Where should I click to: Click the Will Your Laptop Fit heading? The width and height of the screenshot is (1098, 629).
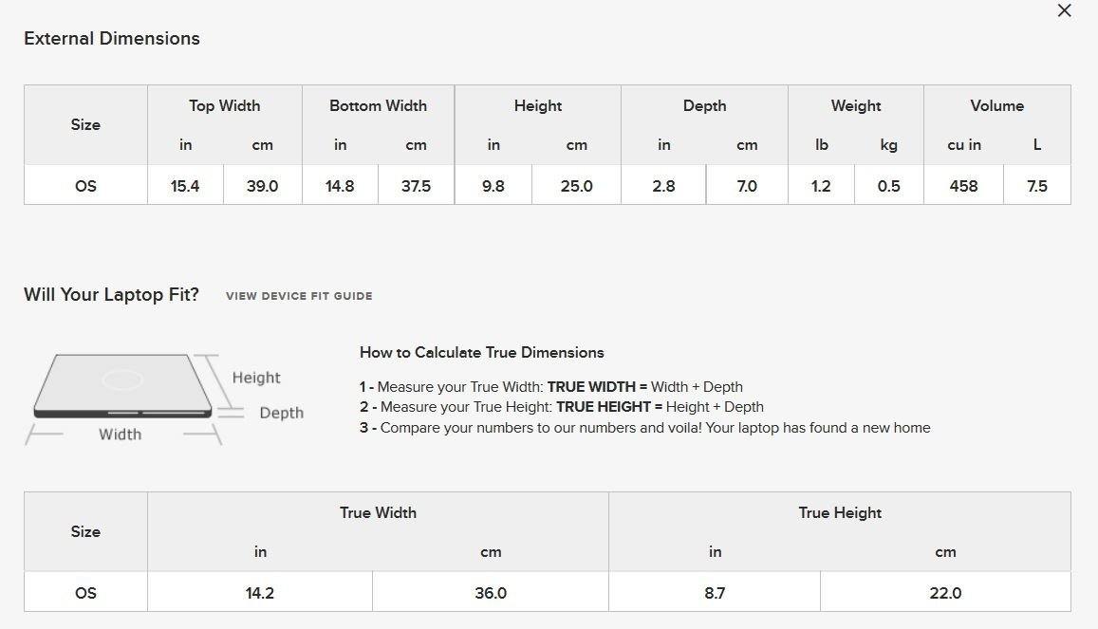pos(112,295)
